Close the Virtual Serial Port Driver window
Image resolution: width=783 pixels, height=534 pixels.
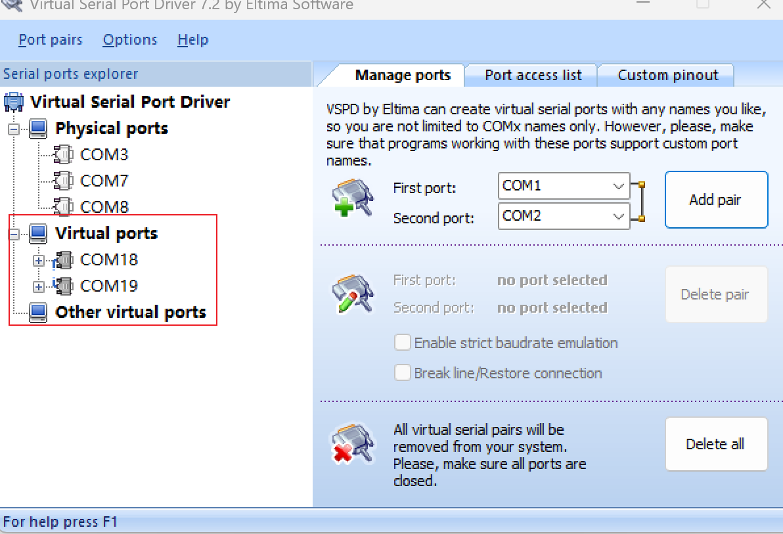click(x=763, y=5)
